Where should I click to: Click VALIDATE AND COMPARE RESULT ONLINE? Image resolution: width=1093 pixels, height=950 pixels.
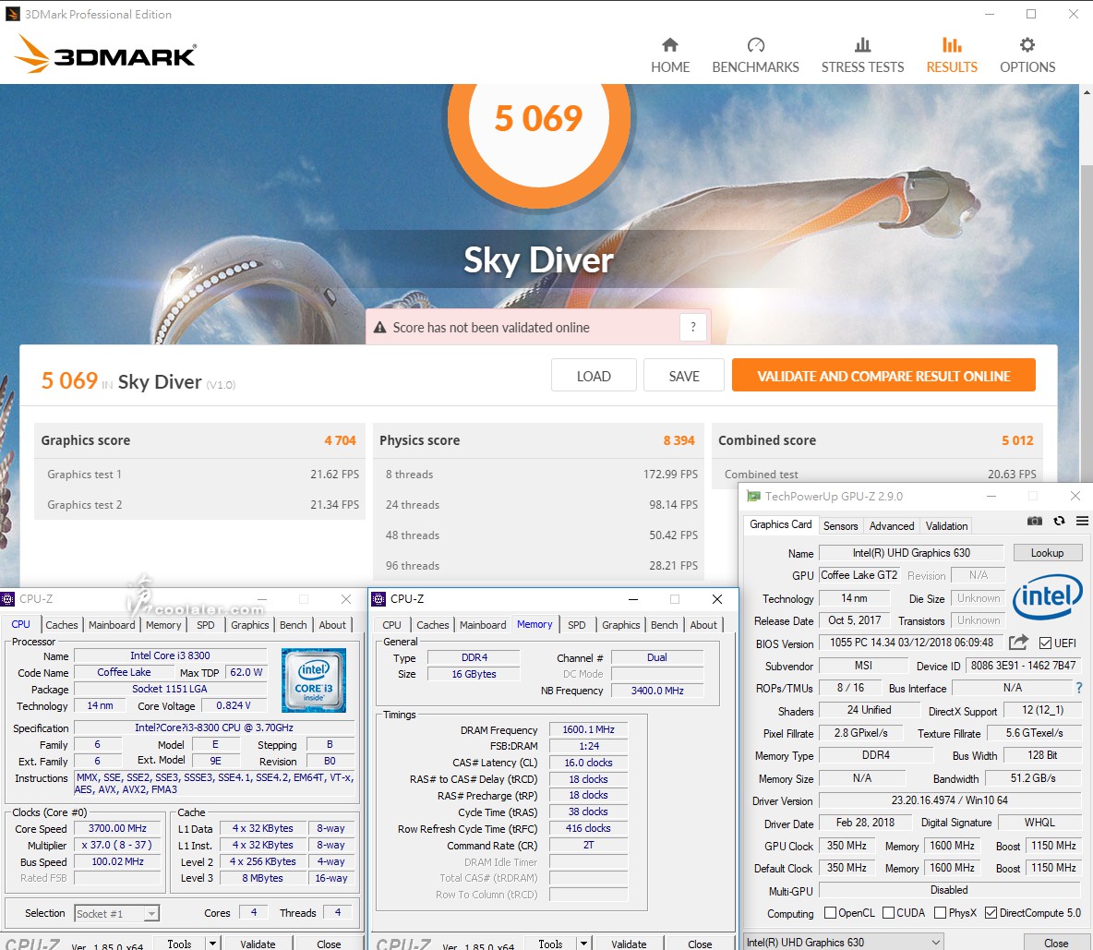(x=883, y=376)
